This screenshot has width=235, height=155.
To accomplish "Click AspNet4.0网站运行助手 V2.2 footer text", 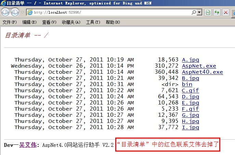I will point(78,145).
